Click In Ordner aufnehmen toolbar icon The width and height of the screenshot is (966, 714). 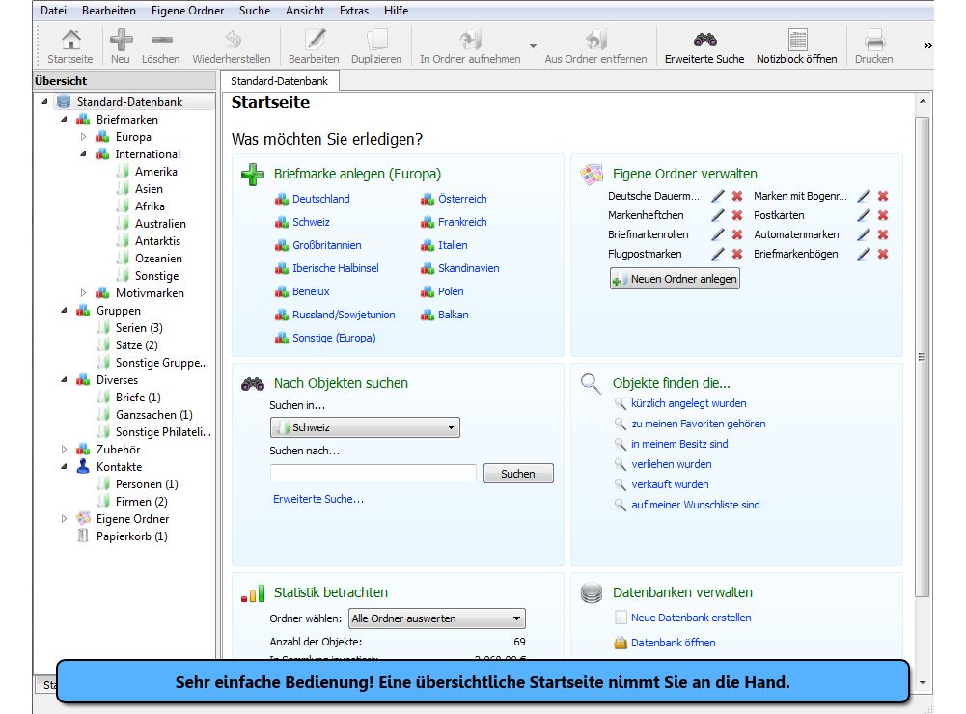470,41
